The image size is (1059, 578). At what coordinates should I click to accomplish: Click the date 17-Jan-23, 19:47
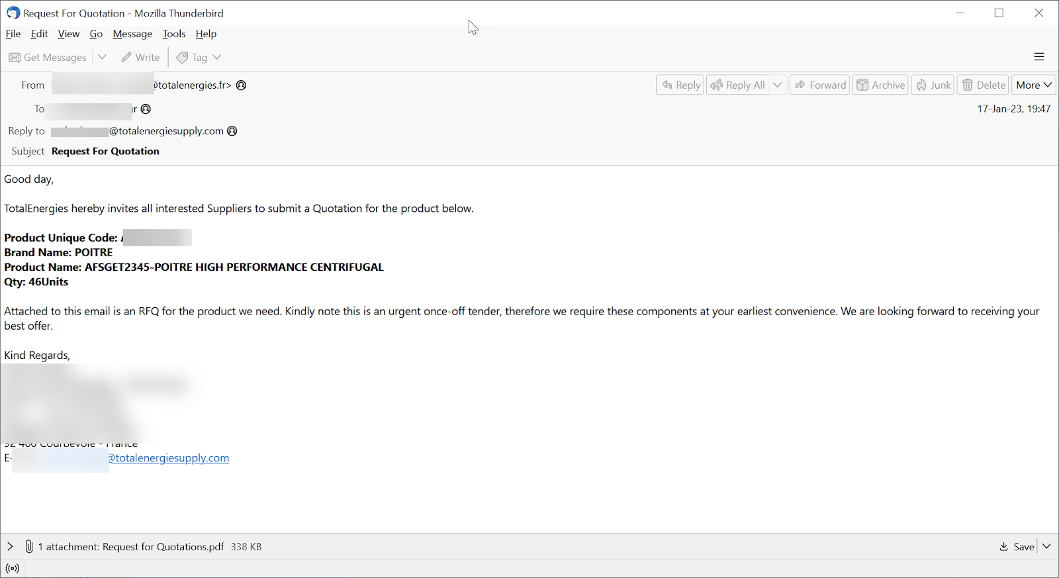[x=1013, y=109]
